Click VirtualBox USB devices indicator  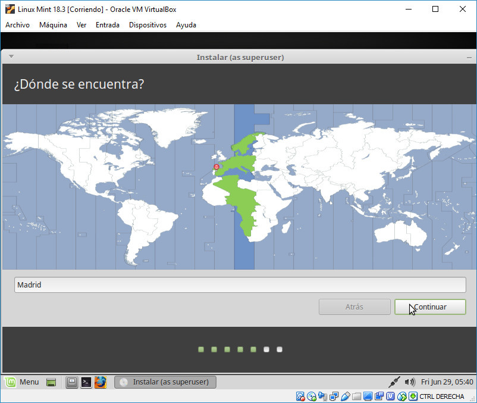[x=346, y=396]
